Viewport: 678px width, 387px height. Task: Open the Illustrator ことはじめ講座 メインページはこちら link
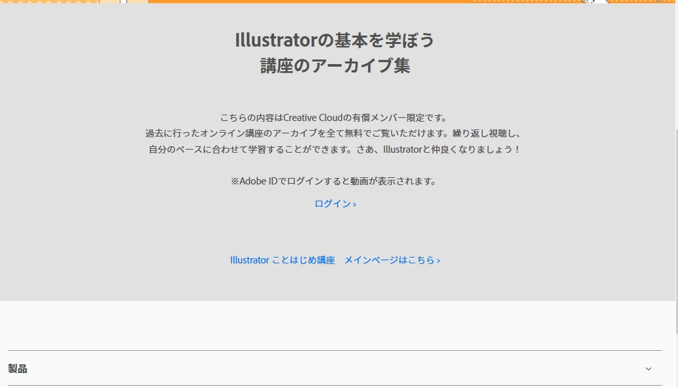tap(335, 260)
